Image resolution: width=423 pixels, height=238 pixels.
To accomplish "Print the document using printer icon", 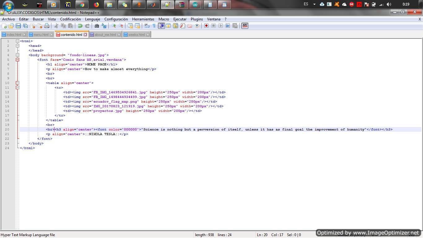I will click(47, 26).
